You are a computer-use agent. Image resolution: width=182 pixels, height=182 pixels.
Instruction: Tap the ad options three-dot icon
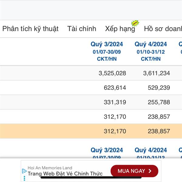pyautogui.click(x=24, y=178)
